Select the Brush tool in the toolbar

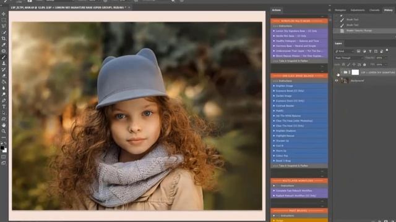click(x=4, y=57)
